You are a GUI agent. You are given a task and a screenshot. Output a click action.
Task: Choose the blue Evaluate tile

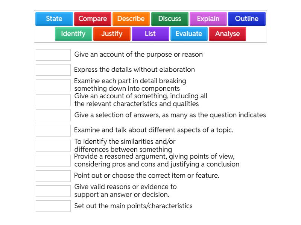point(189,34)
